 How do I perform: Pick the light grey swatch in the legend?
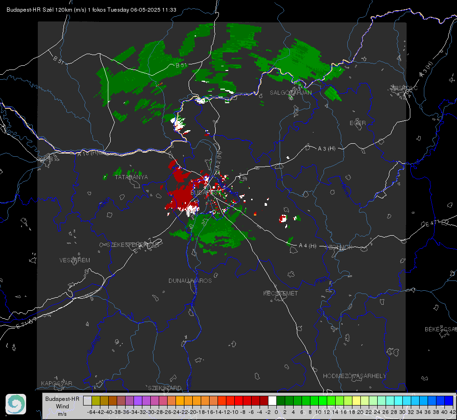point(87,401)
